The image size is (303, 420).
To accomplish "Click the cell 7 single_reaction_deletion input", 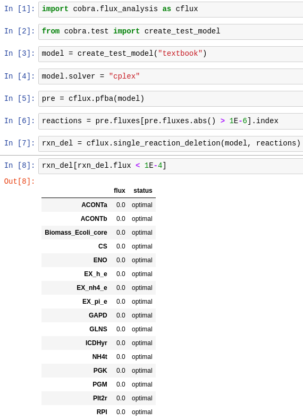I will tap(171, 143).
